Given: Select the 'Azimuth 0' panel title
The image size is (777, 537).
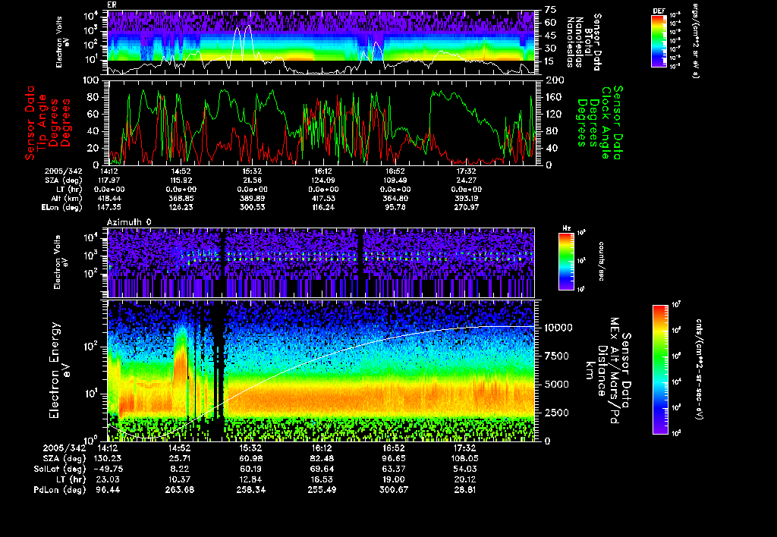Looking at the screenshot, I should pos(129,222).
